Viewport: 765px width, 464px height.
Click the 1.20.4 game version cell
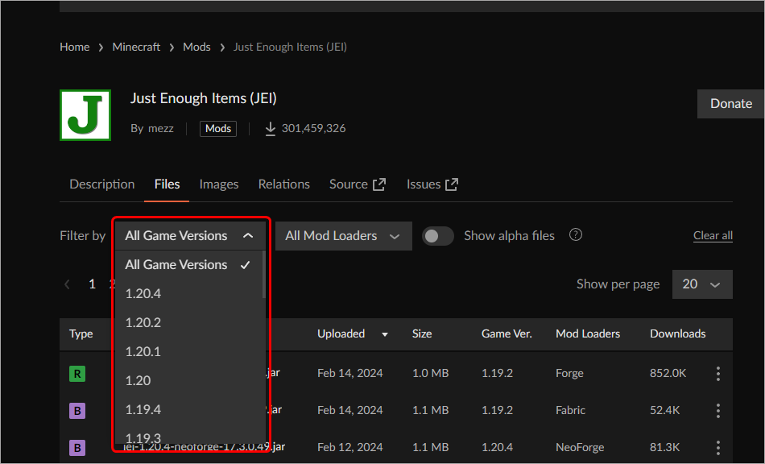(497, 447)
